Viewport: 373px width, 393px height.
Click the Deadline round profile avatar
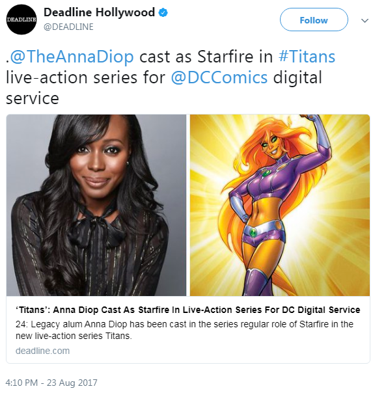coord(21,20)
